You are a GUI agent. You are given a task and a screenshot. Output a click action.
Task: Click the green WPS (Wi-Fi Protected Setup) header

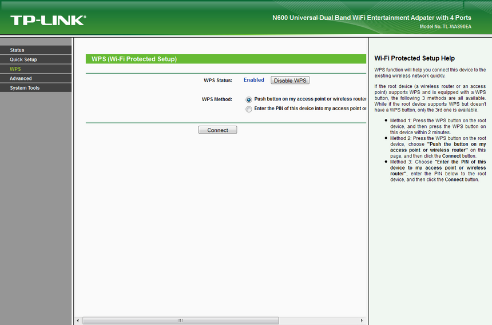134,59
